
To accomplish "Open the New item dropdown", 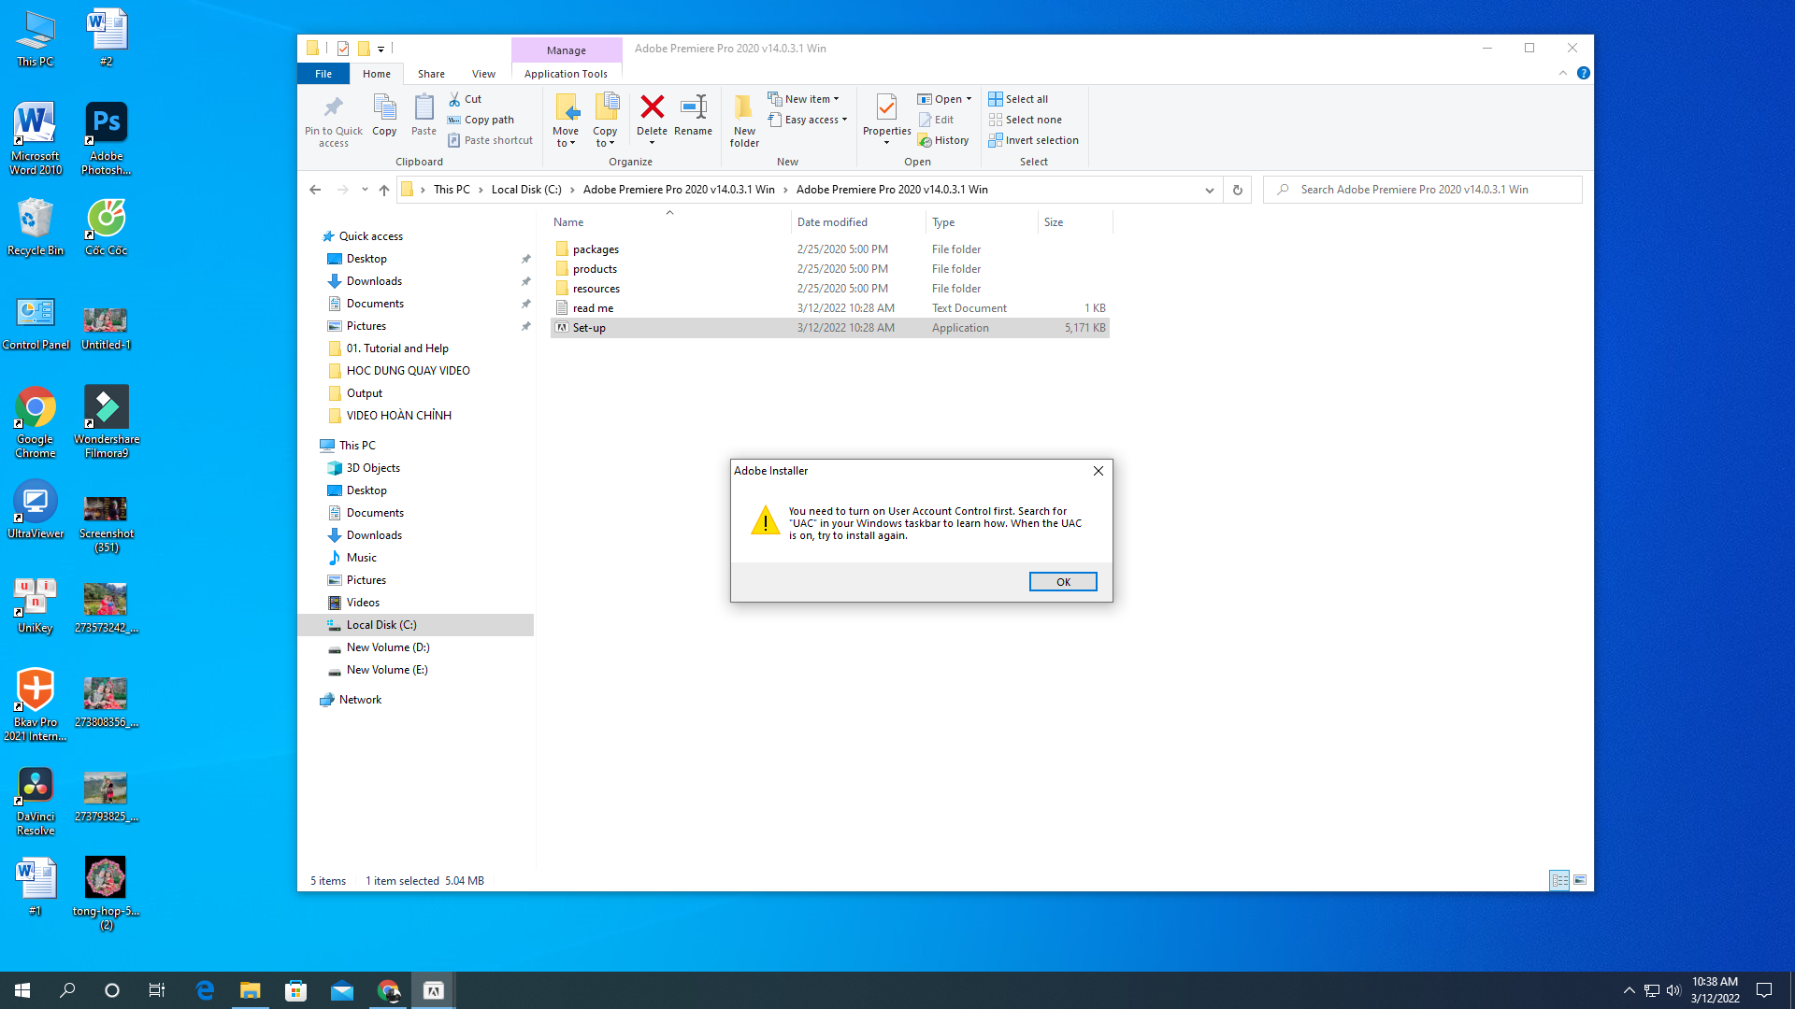I will coord(804,99).
